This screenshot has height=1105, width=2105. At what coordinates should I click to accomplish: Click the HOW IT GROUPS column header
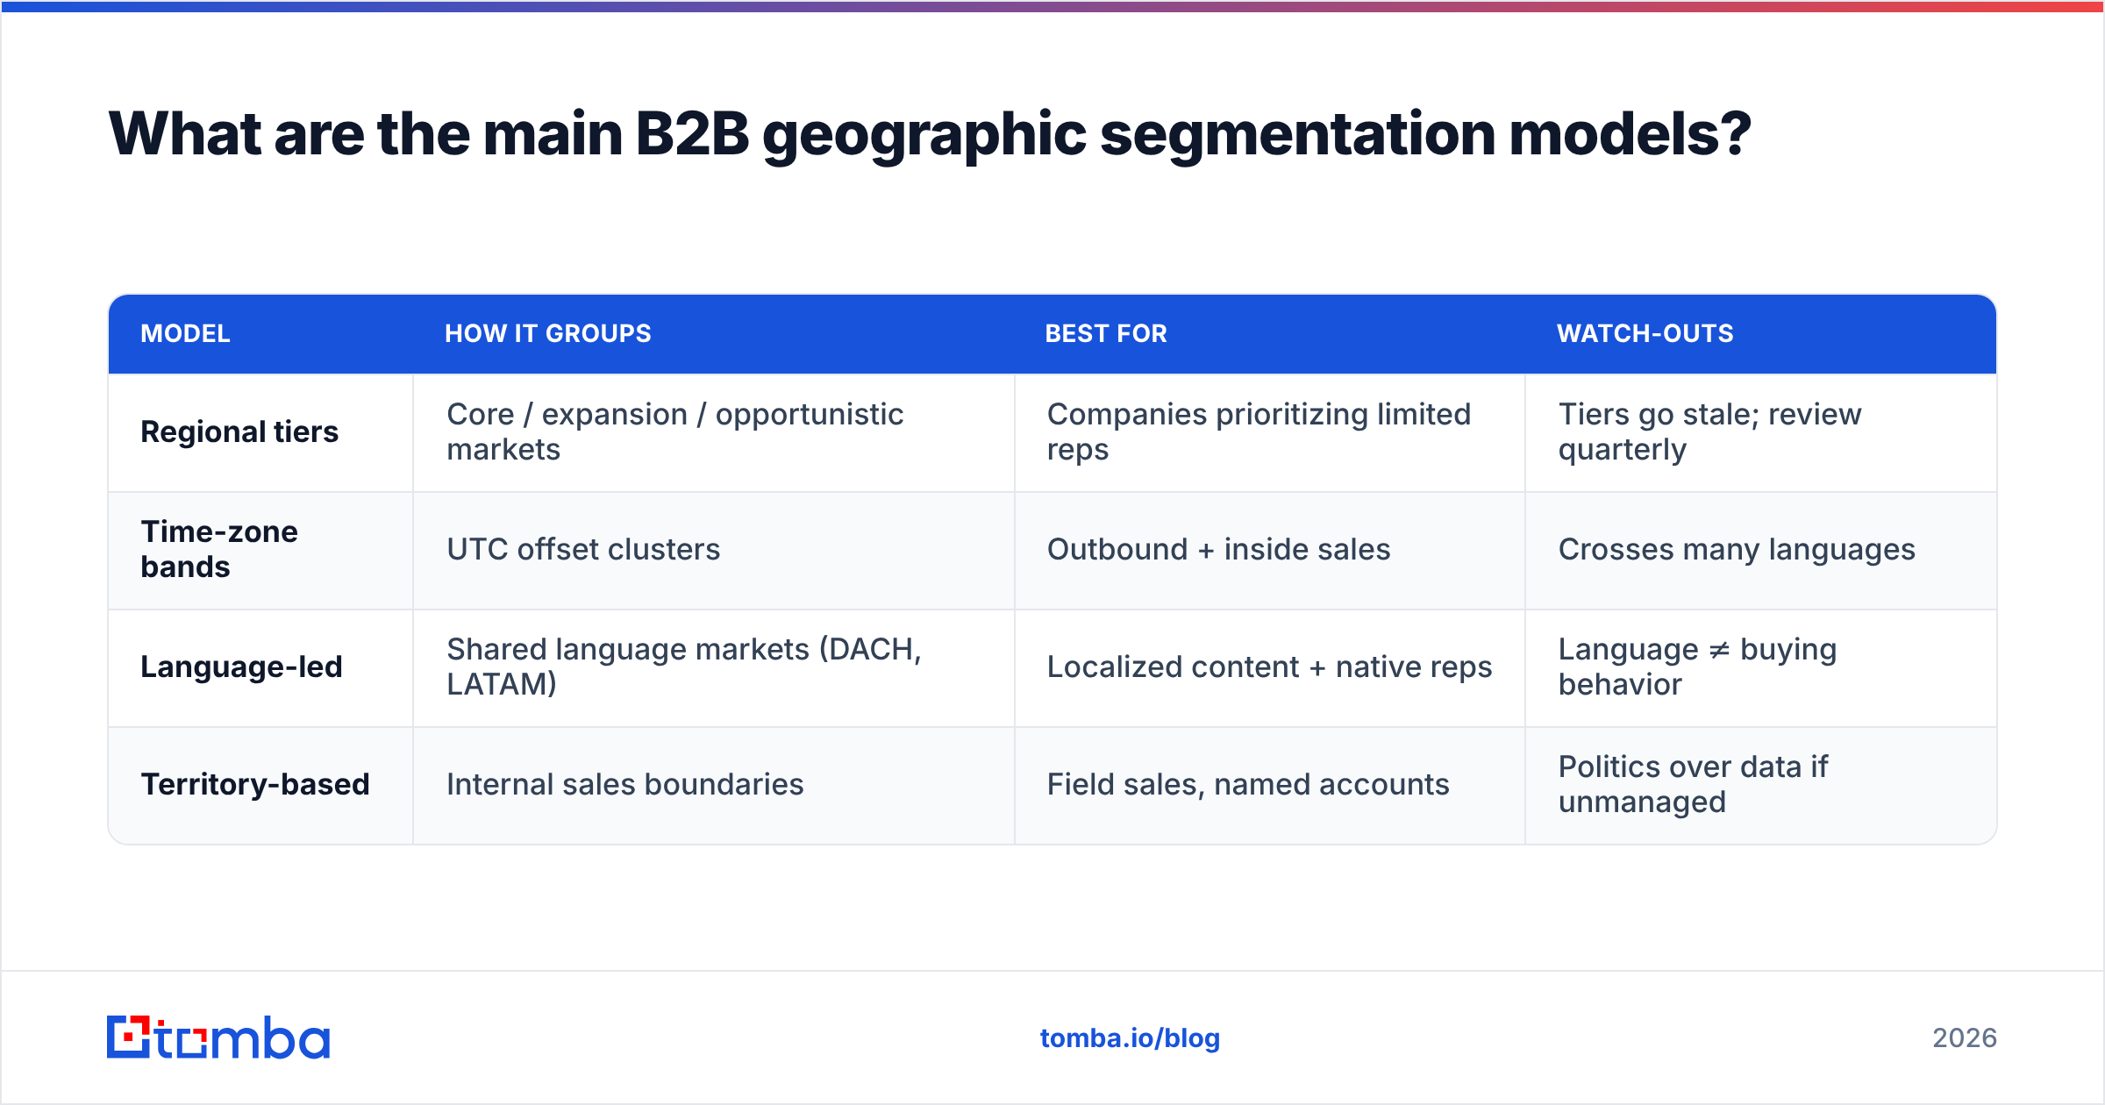548,333
